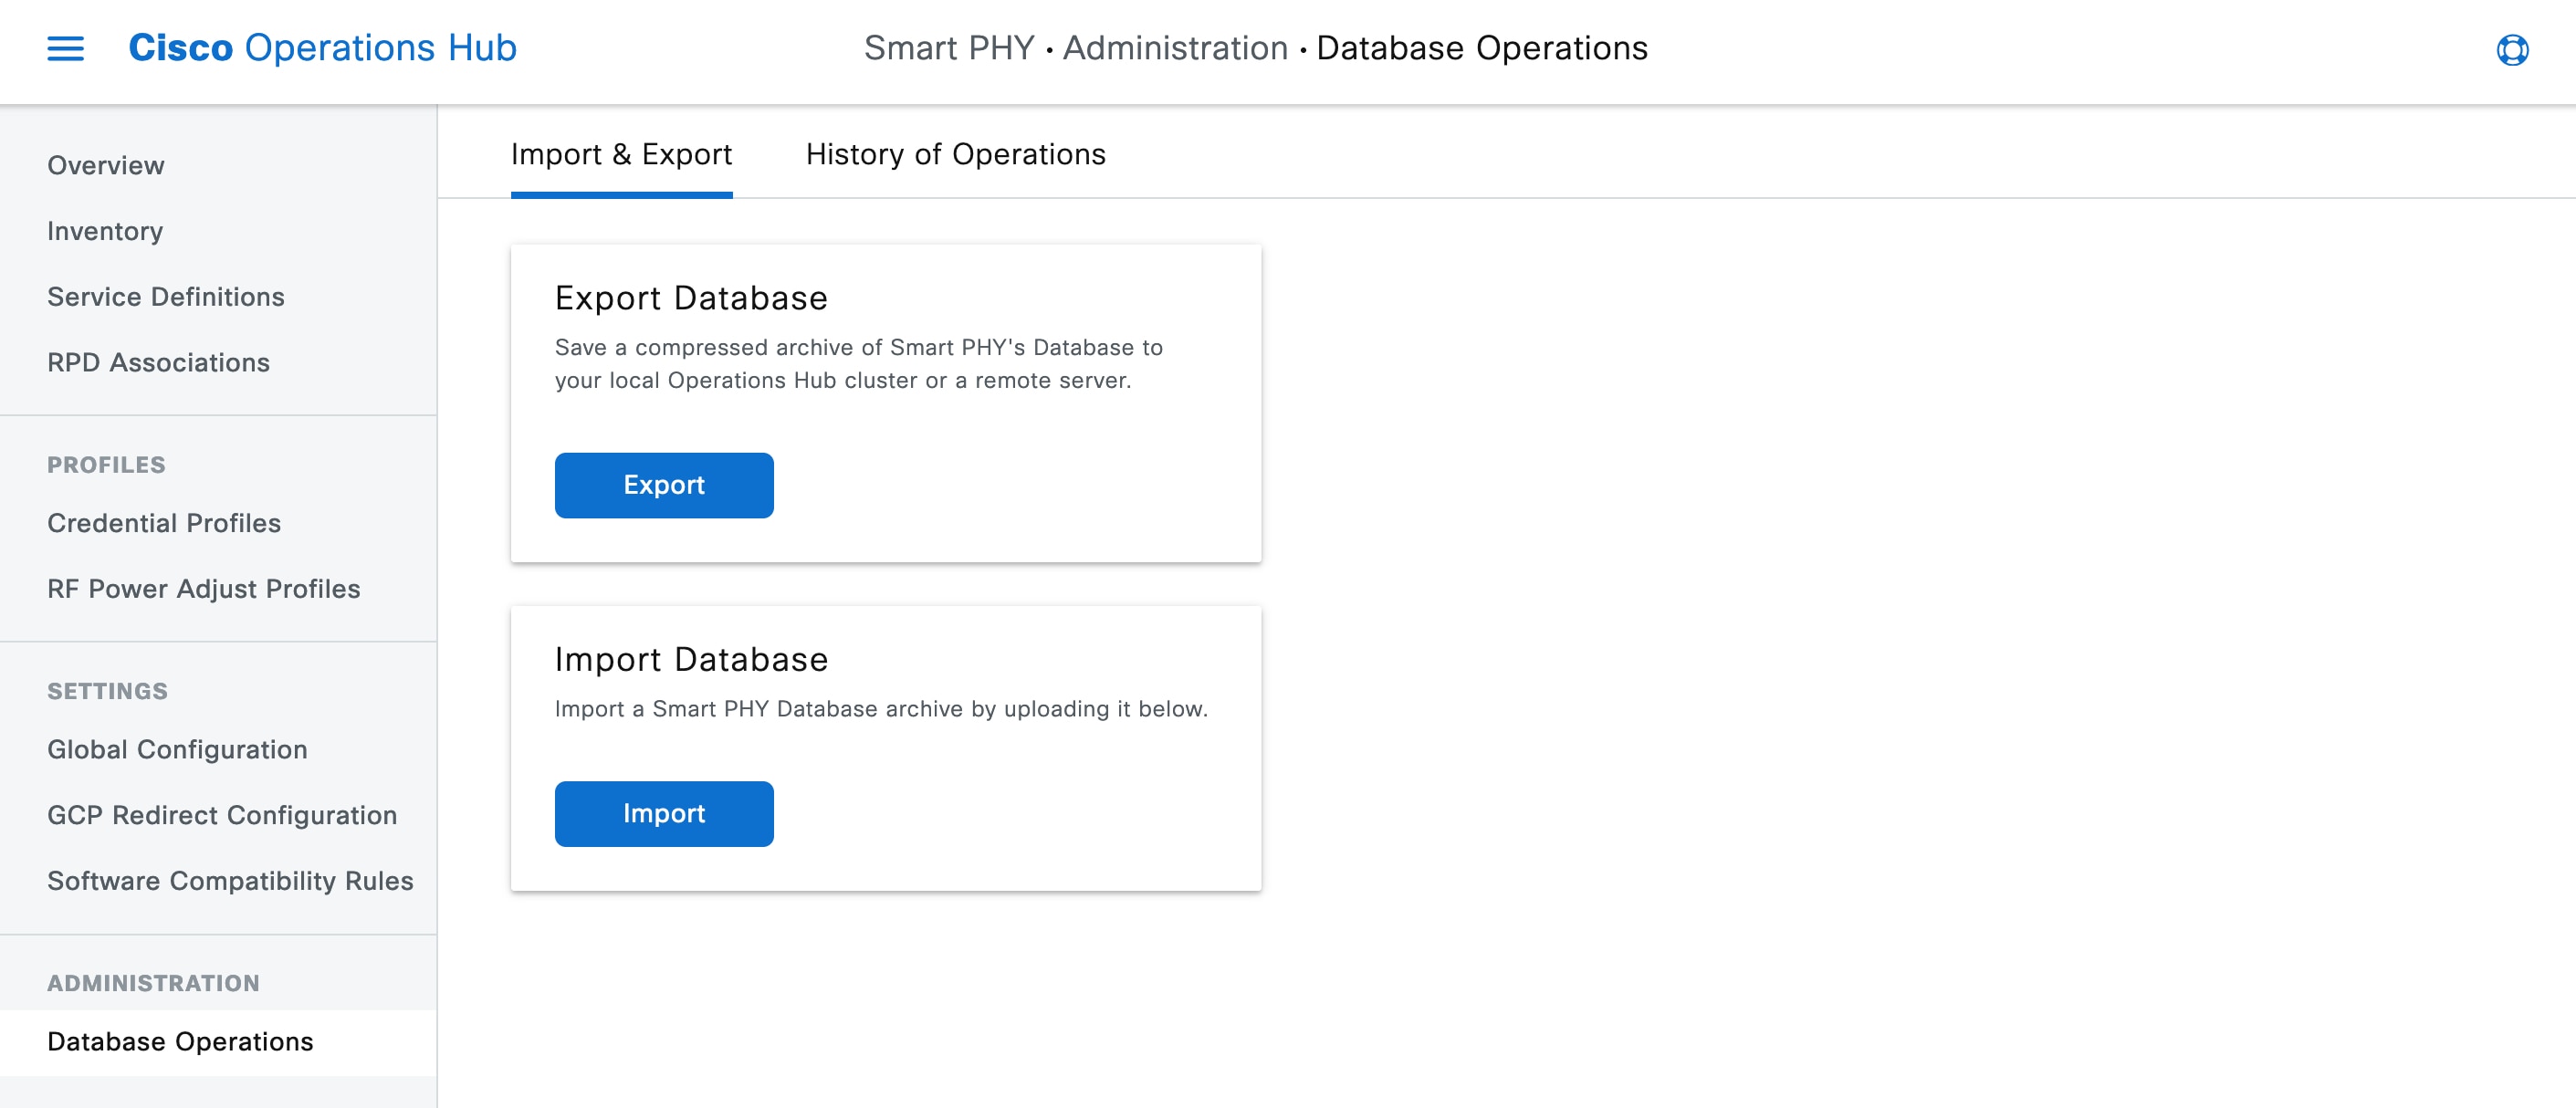This screenshot has height=1108, width=2576.
Task: View RPD Associations
Action: 158,362
